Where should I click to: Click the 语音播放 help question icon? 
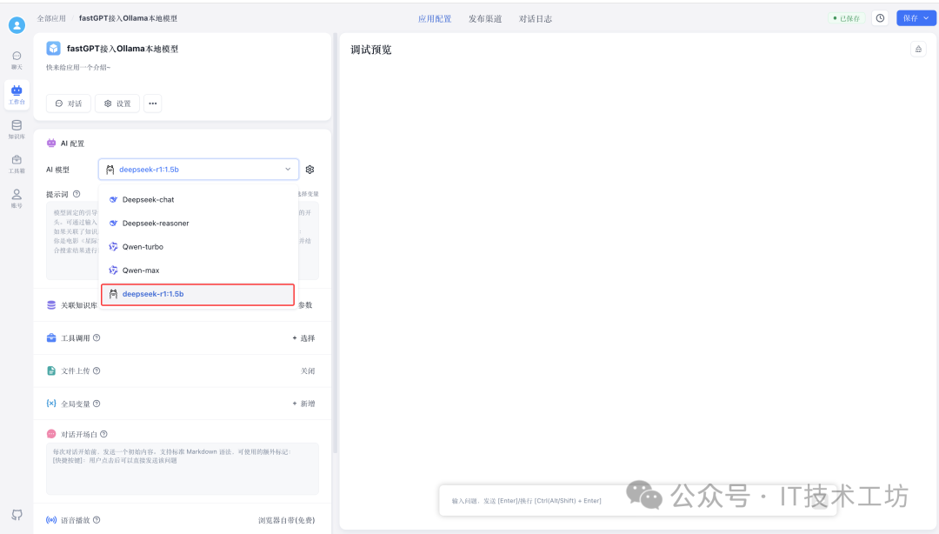coord(97,519)
